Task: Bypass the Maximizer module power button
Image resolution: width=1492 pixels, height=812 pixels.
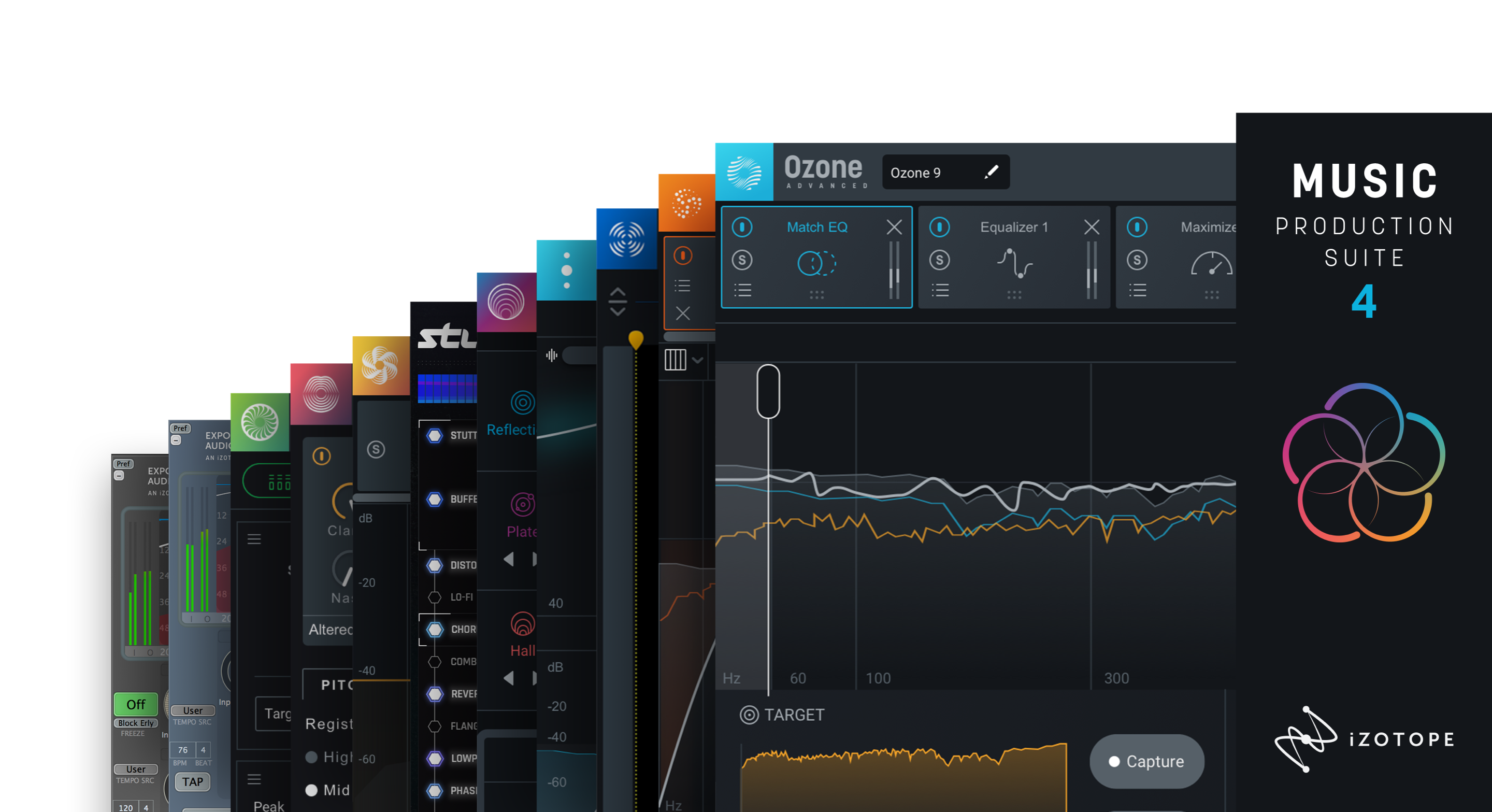Action: 1137,227
